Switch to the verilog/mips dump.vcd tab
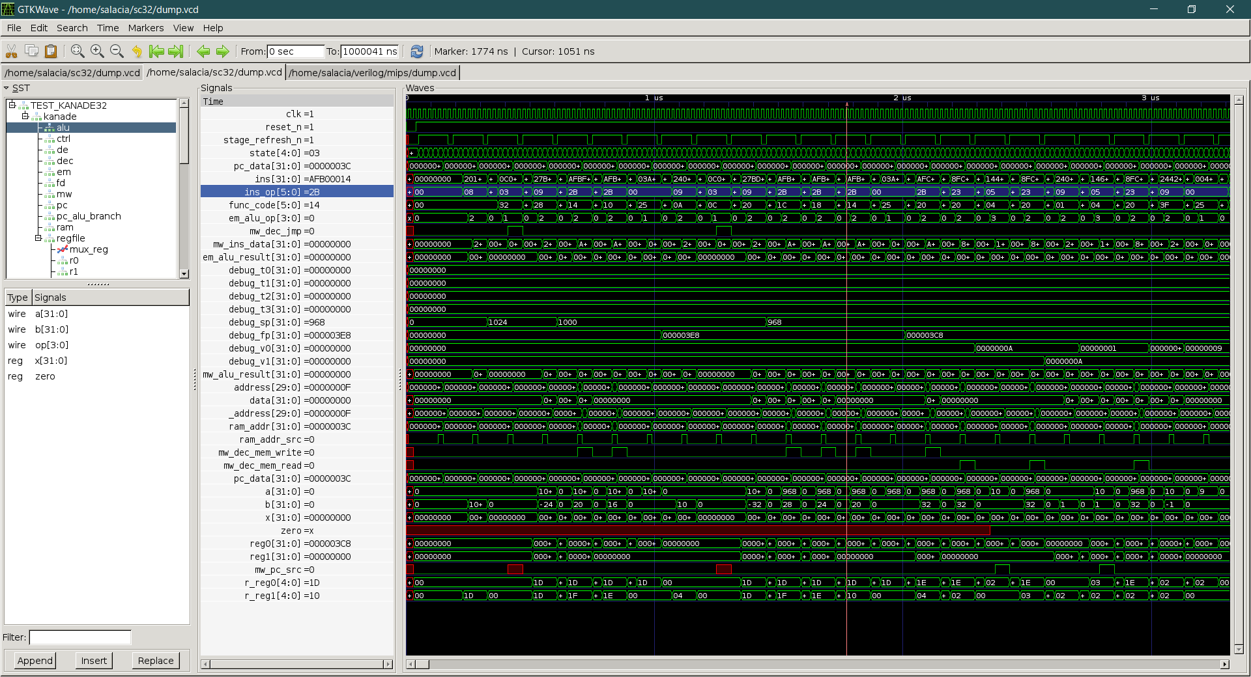The height and width of the screenshot is (677, 1251). click(373, 73)
